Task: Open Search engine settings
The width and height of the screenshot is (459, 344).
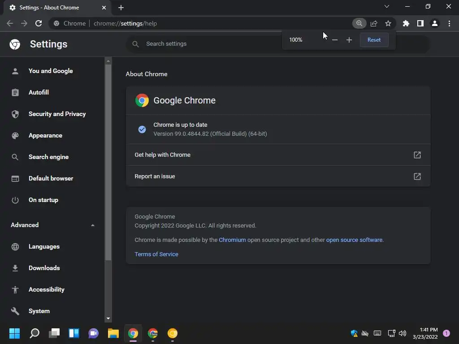Action: (48, 157)
